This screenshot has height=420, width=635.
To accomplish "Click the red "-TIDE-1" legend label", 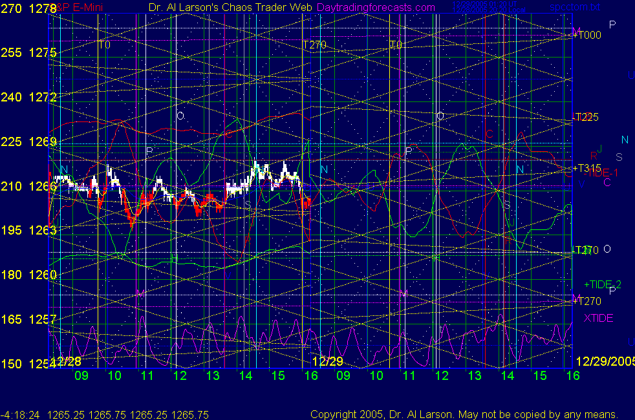I will [x=601, y=173].
